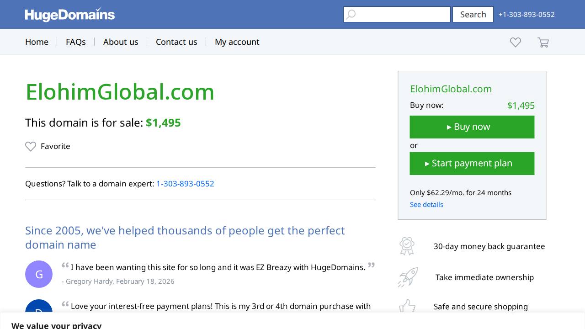Click the money back guarantee badge icon
The height and width of the screenshot is (329, 585).
click(x=407, y=246)
